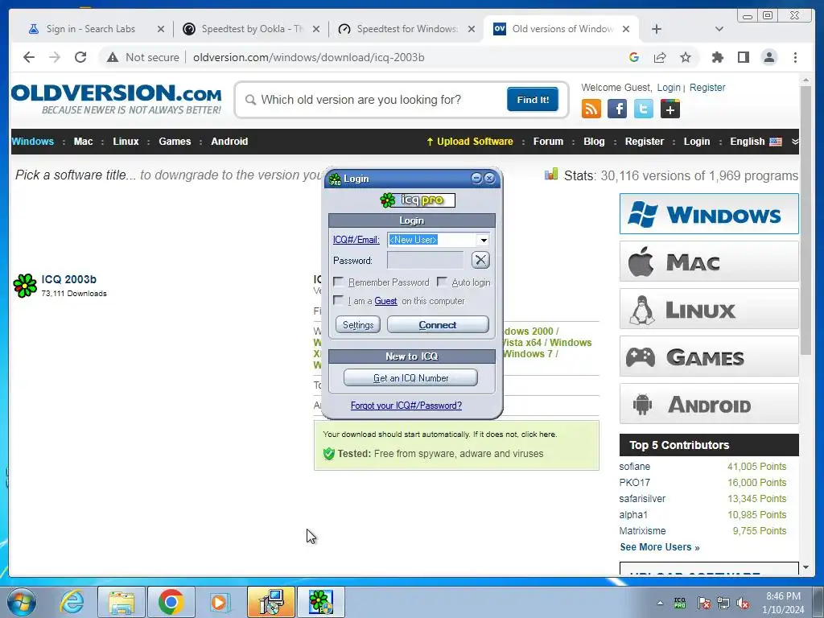Screen dimensions: 824x618
Task: Open ICQ login Settings button
Action: 358,325
